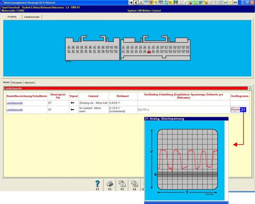Click the highlighted red D7 connector pin

[149, 52]
